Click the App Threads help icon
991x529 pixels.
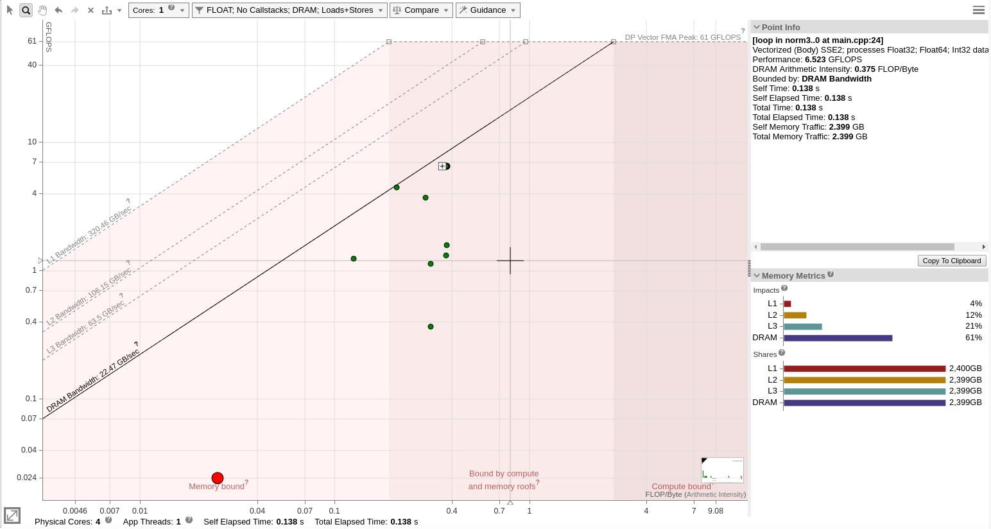(x=189, y=520)
